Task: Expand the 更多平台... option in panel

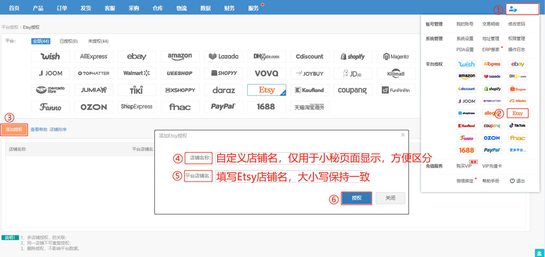Action: tap(518, 150)
